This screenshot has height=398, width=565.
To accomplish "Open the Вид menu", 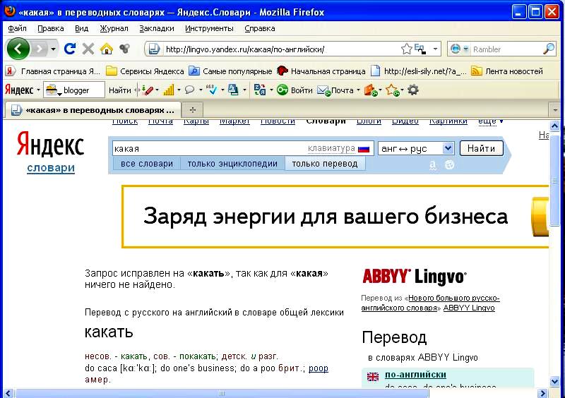I will [x=81, y=28].
